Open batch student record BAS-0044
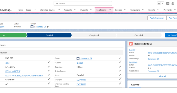Screen dimensions: 177x93 click(x=133, y=50)
